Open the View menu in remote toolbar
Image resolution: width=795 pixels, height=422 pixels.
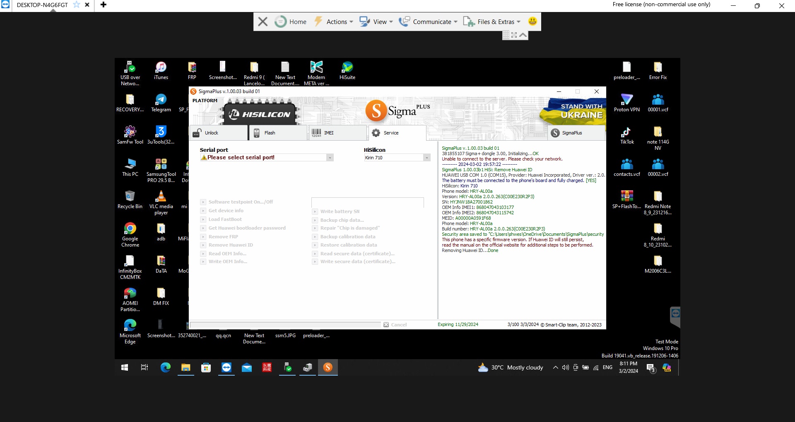(376, 22)
